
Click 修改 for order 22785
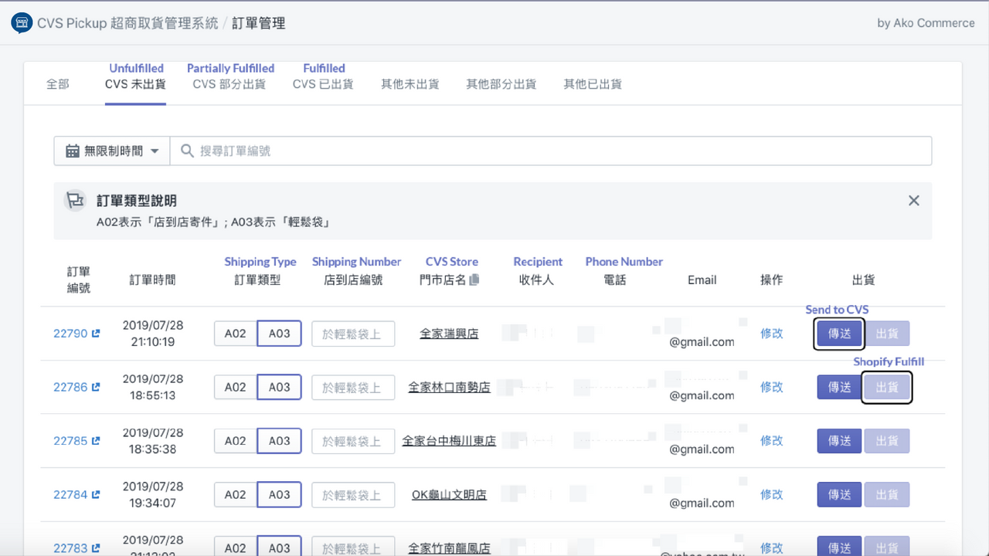772,441
